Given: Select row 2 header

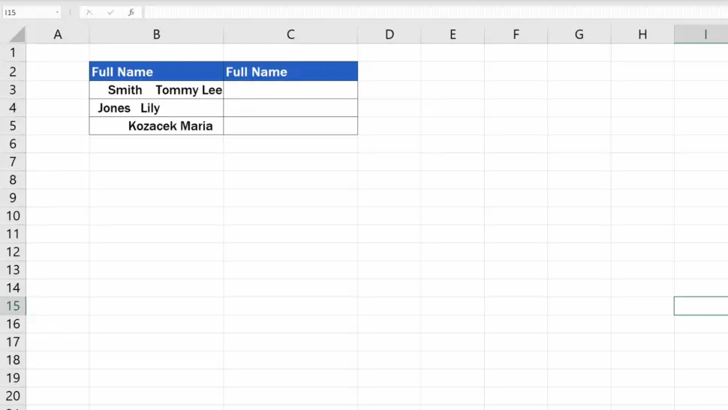Looking at the screenshot, I should click(x=13, y=71).
